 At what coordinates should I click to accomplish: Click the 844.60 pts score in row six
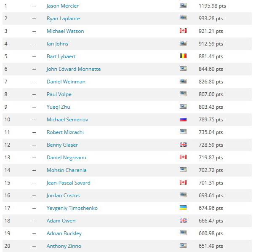tap(211, 69)
